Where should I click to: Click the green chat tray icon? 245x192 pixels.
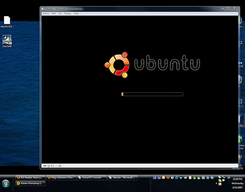(220, 181)
